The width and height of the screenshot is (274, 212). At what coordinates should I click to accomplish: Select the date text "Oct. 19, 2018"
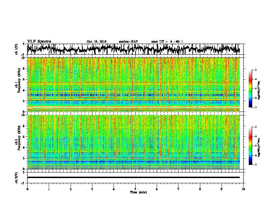[x=97, y=42]
